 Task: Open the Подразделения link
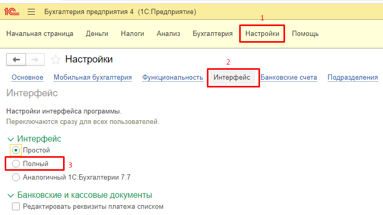(x=353, y=78)
